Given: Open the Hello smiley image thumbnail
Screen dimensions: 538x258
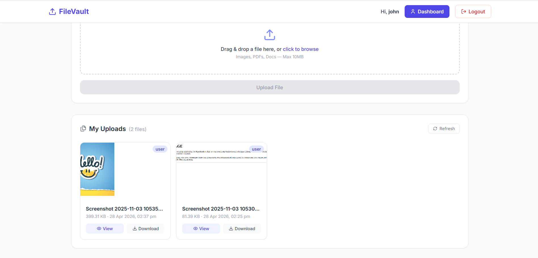Looking at the screenshot, I should [97, 169].
